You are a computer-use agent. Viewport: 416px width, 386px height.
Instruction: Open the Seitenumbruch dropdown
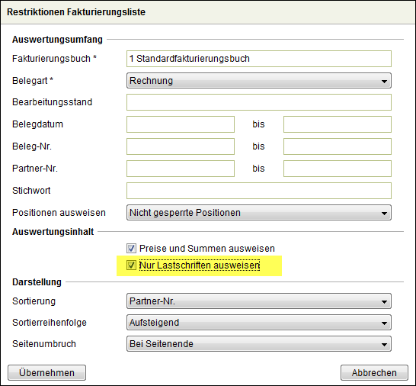(259, 344)
